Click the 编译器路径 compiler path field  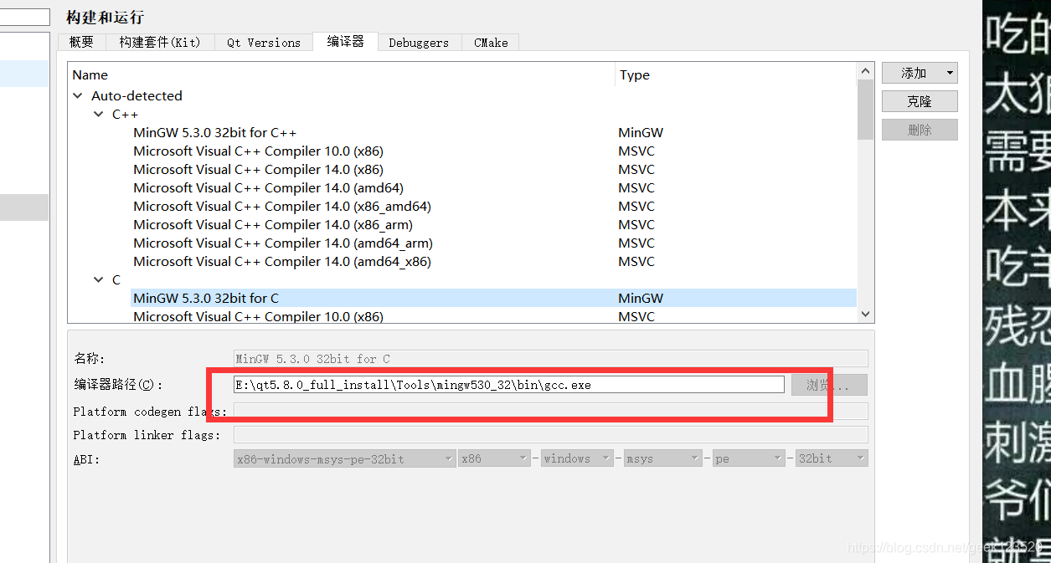tap(509, 385)
